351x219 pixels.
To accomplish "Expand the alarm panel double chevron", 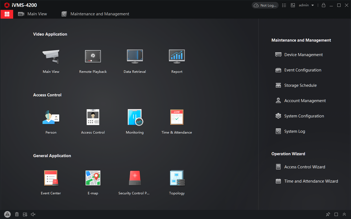I will click(x=344, y=214).
